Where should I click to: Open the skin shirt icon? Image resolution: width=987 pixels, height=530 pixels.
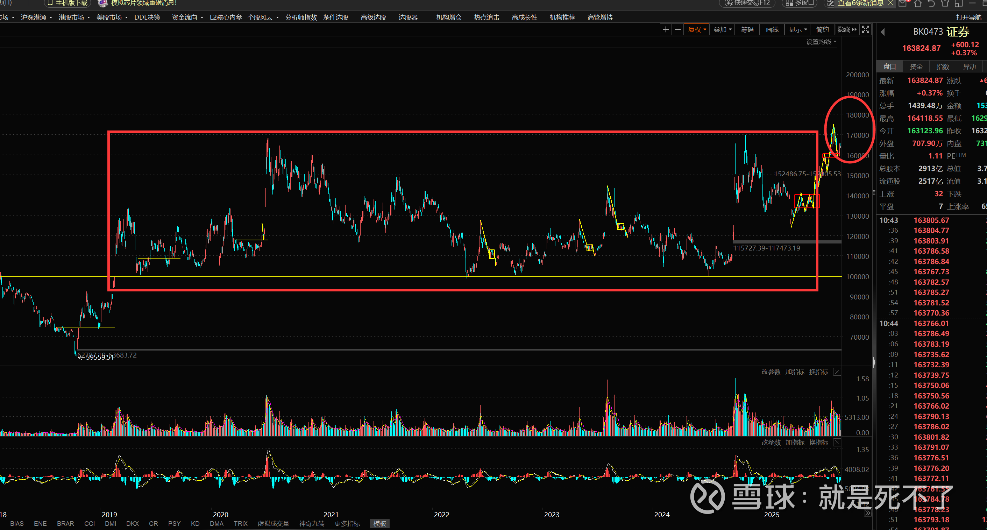tap(945, 3)
